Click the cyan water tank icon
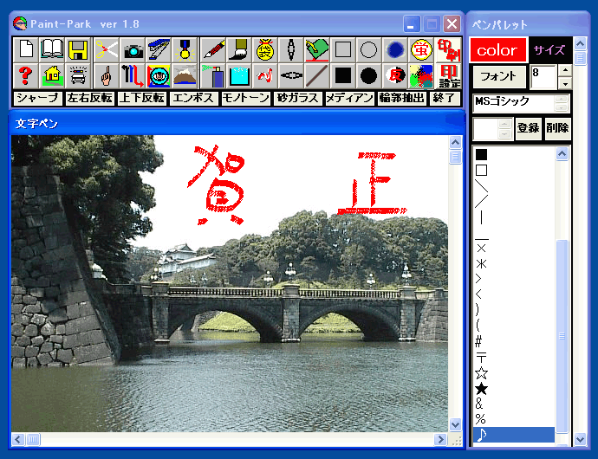Viewport: 598px width, 459px height. [x=239, y=75]
